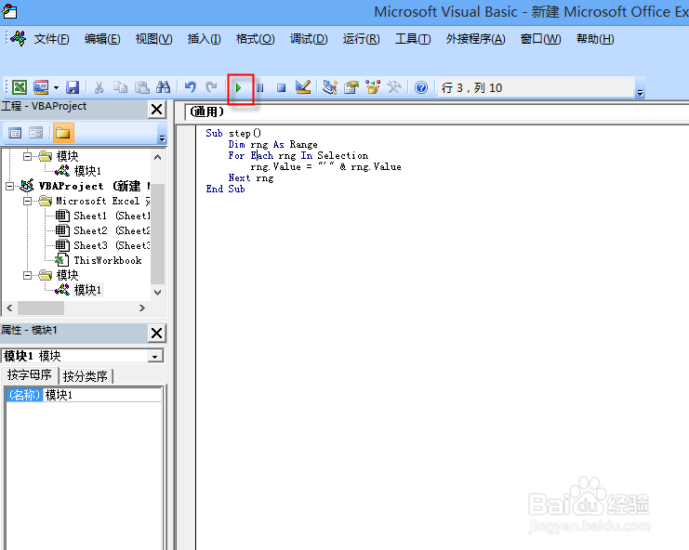The width and height of the screenshot is (689, 550).
Task: Open the 窗口(W) menu
Action: point(540,39)
